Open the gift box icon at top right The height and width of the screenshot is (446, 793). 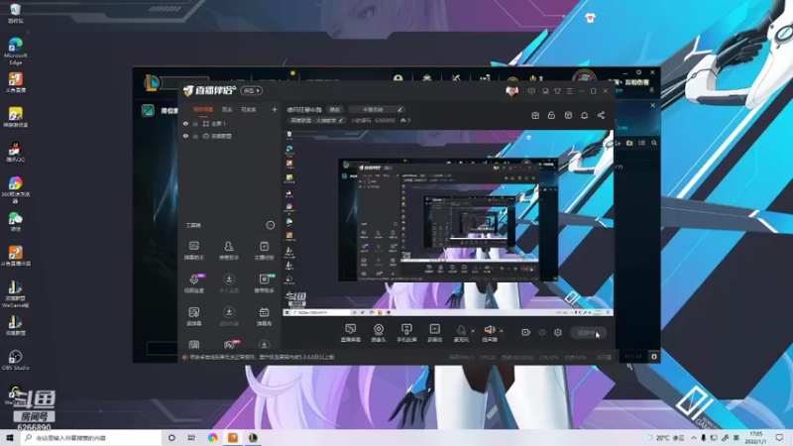pos(535,115)
